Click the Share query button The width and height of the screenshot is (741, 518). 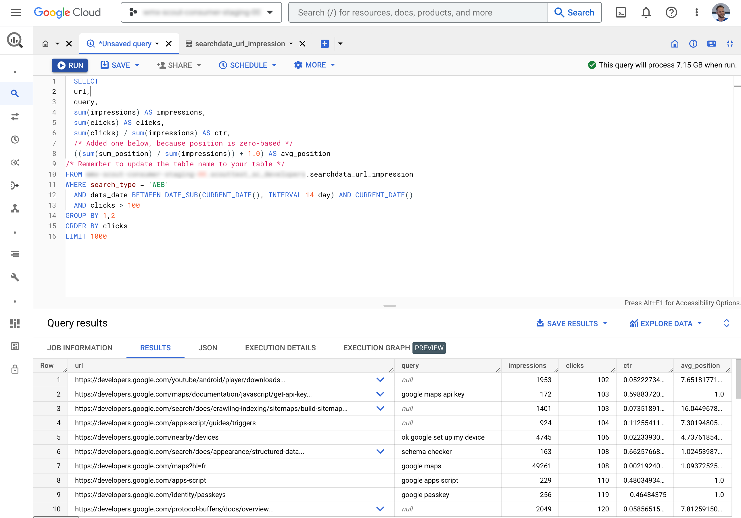pos(178,65)
